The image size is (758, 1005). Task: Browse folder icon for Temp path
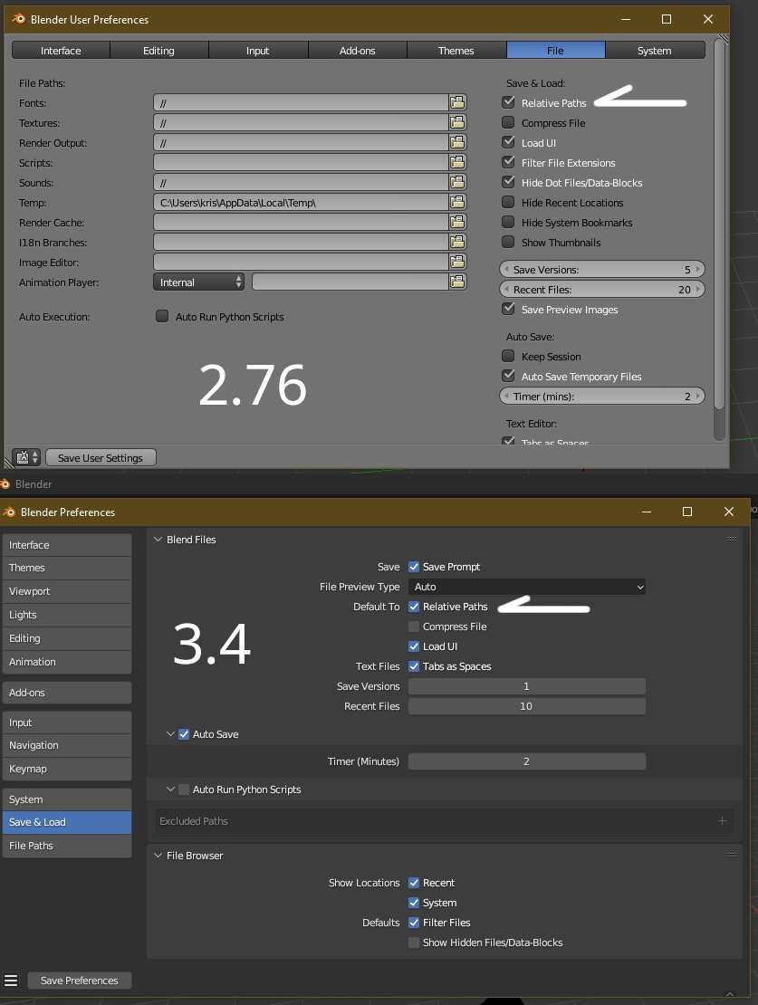457,202
